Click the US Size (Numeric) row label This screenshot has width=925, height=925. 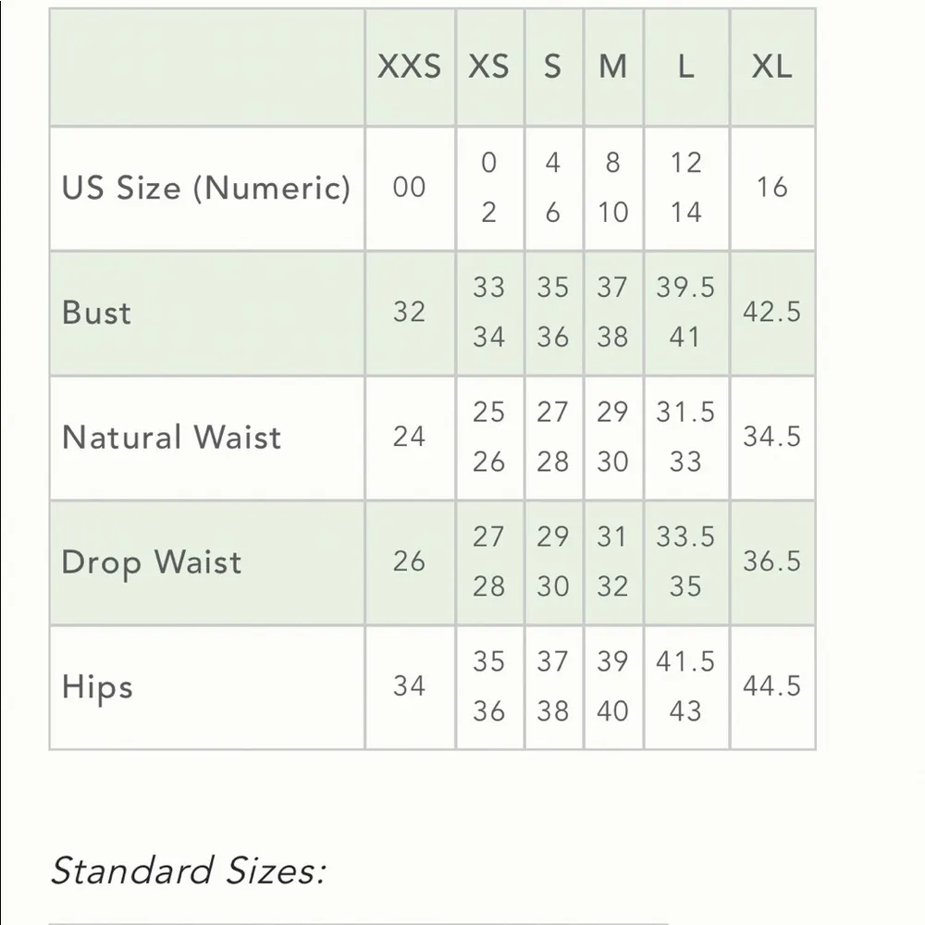click(206, 188)
